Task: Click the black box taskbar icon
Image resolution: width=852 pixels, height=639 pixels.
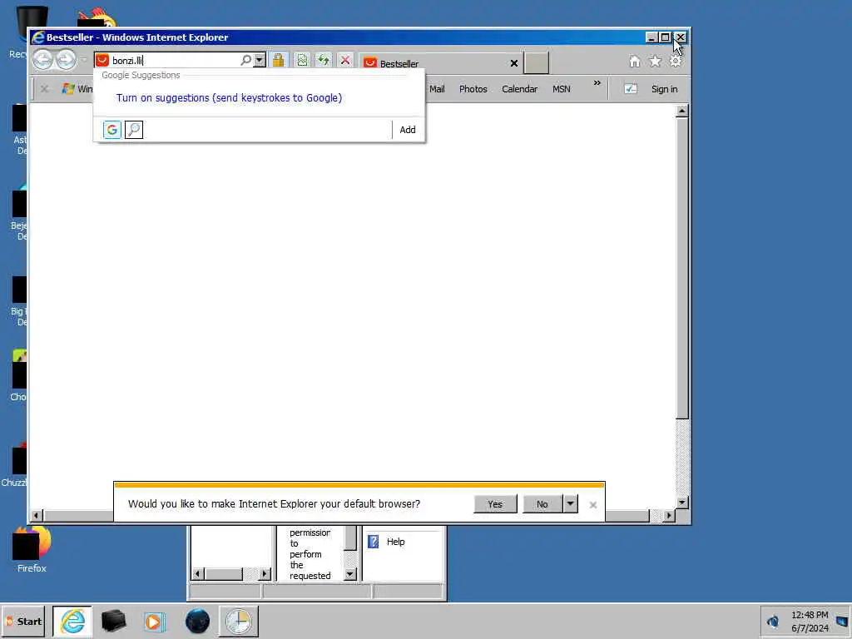Action: pyautogui.click(x=113, y=621)
